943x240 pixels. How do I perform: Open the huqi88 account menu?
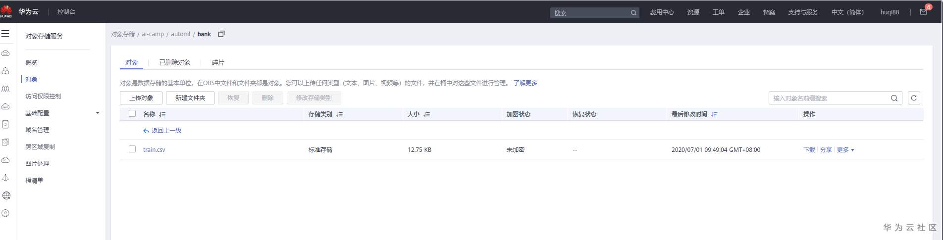[x=890, y=12]
